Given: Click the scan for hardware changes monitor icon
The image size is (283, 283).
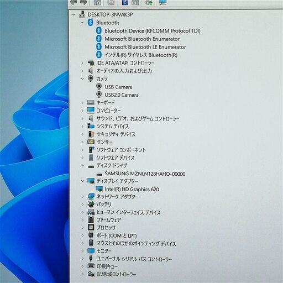Looking at the screenshot, I should coord(163,2).
